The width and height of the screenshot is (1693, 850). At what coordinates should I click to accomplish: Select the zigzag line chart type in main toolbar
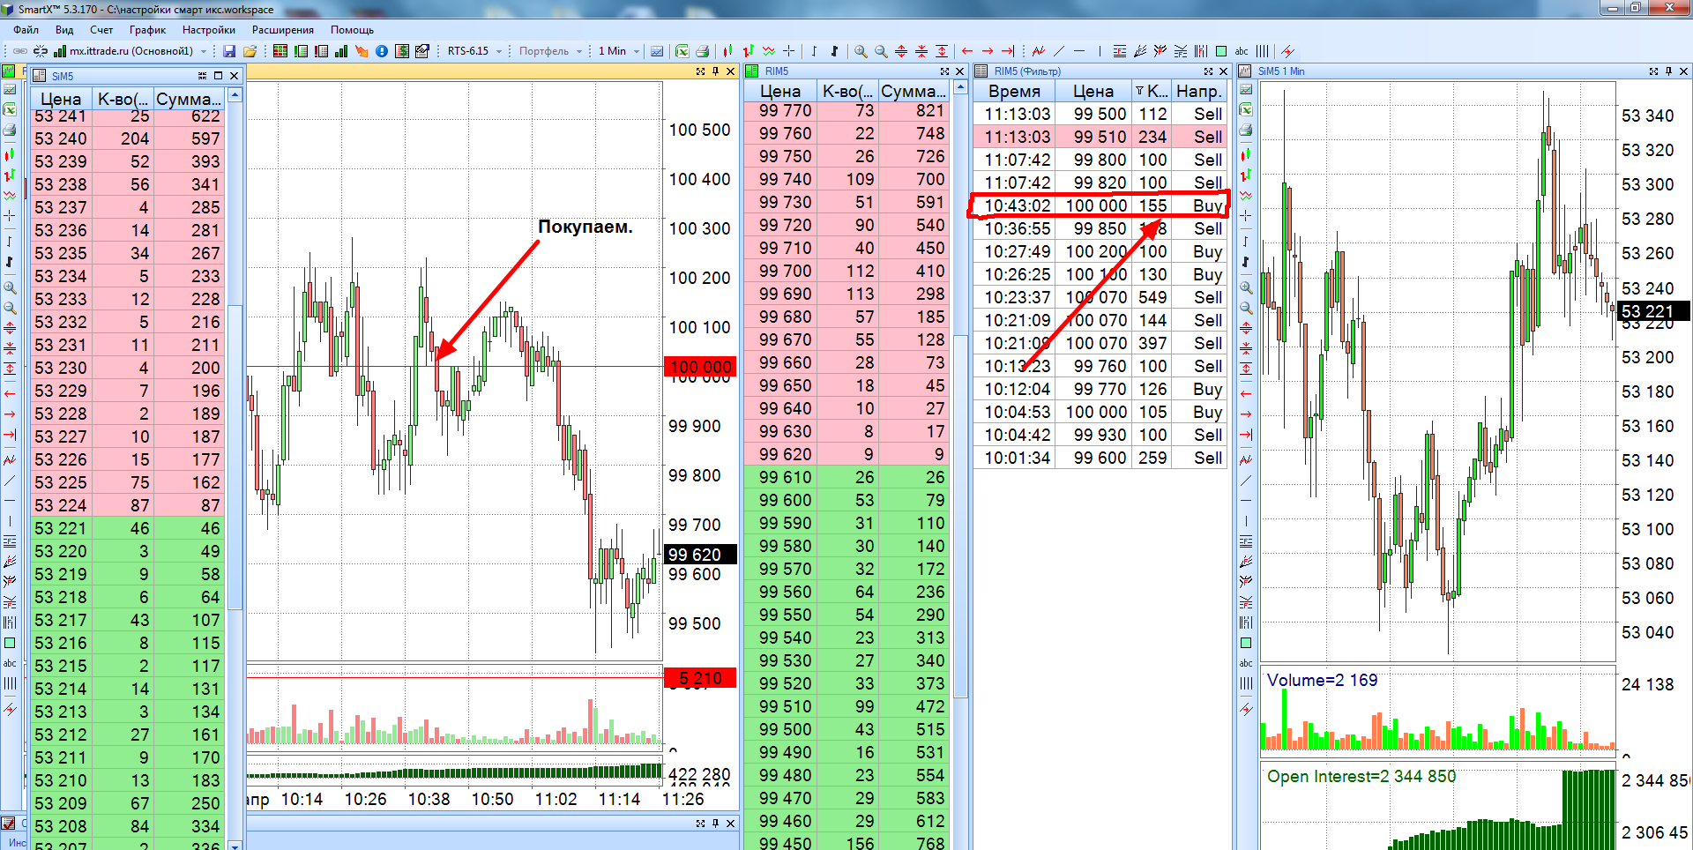[769, 51]
